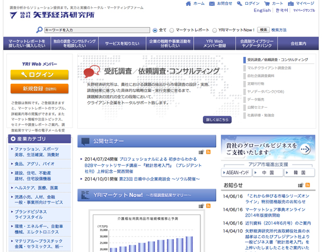Select the マーケットレポート radio button
The image size is (322, 252).
point(172,30)
